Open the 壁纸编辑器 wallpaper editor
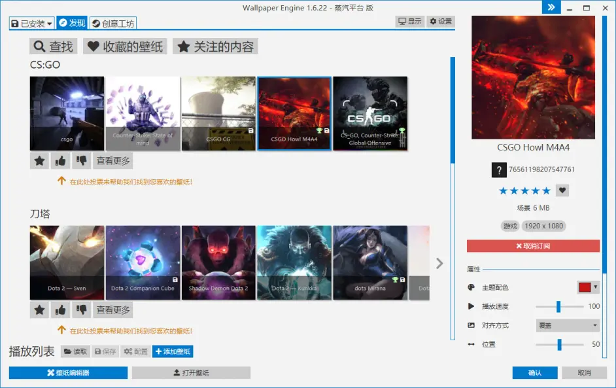 point(69,373)
